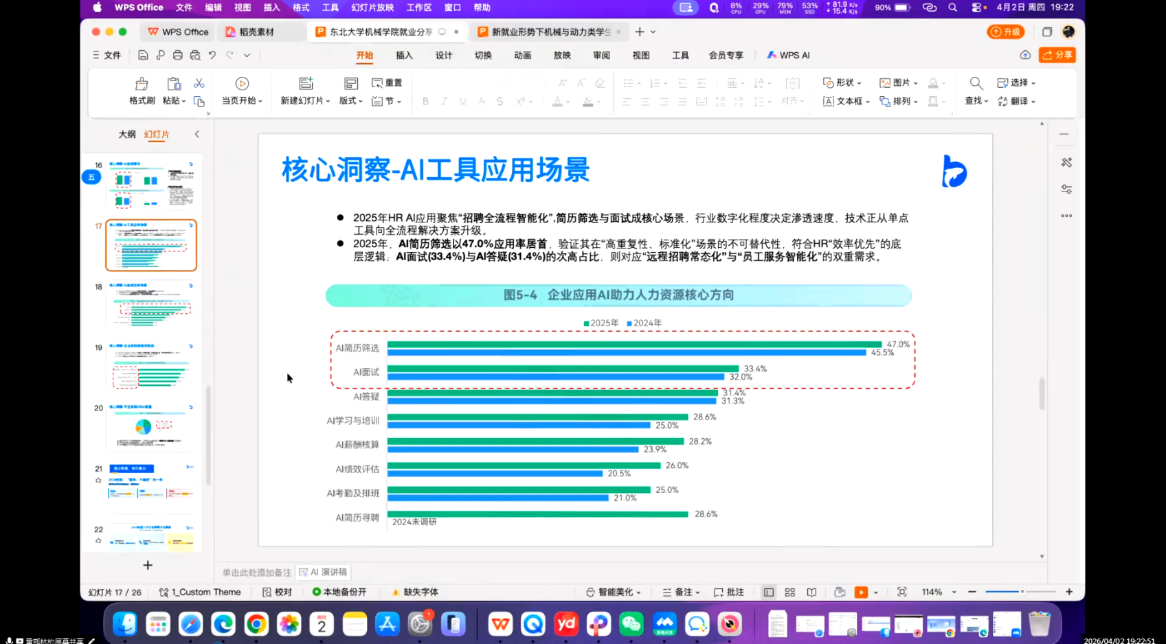This screenshot has height=644, width=1166.
Task: Start slideshow with 当页开始 play icon
Action: coord(242,84)
